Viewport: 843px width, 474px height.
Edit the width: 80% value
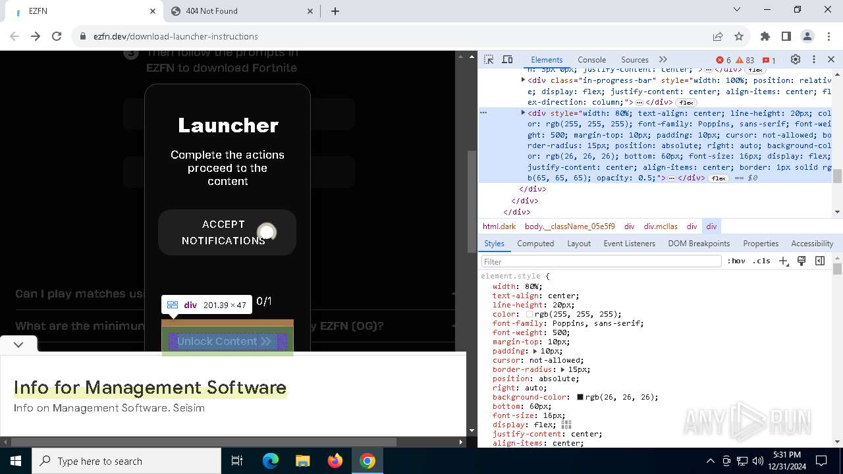[531, 286]
